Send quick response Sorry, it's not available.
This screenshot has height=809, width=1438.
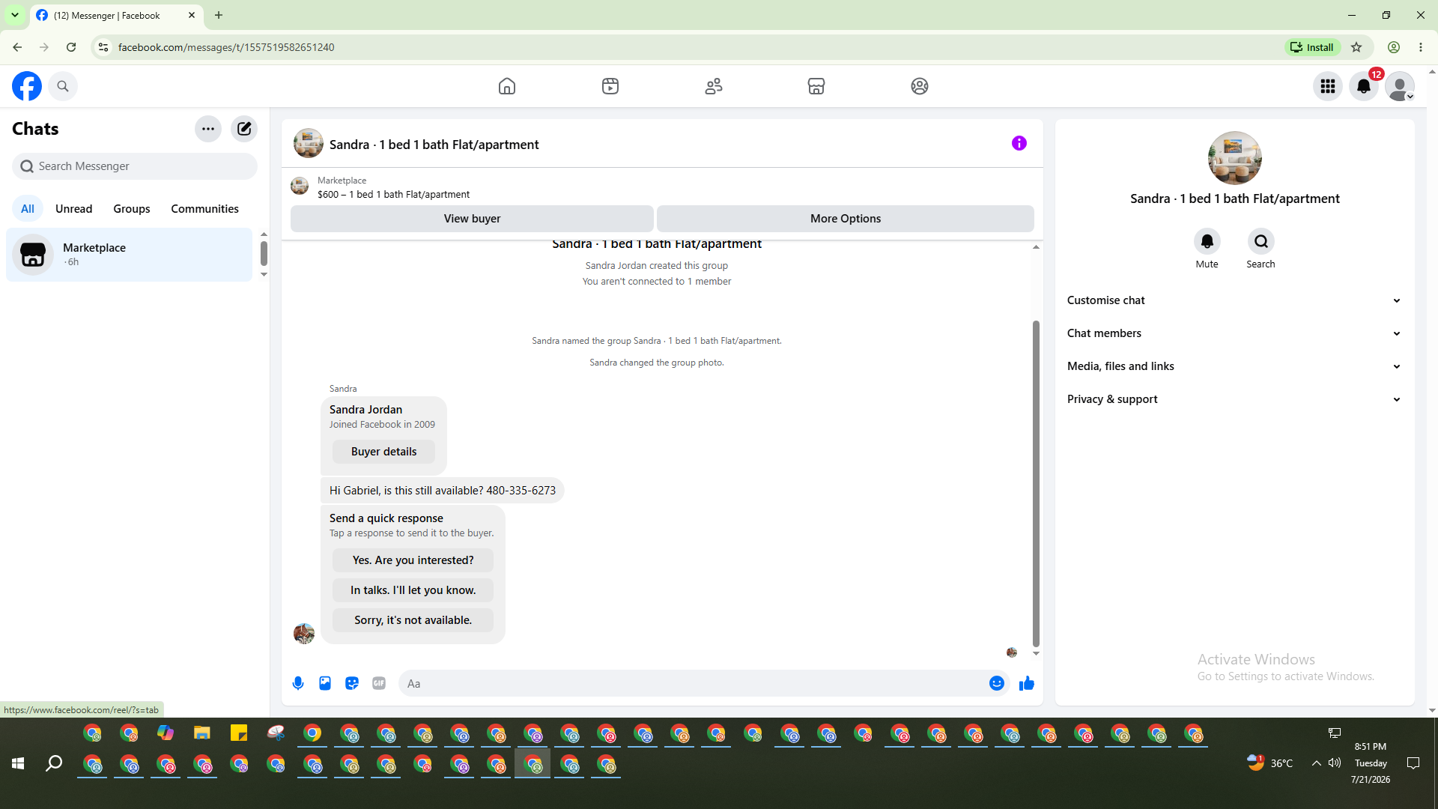[x=413, y=620]
